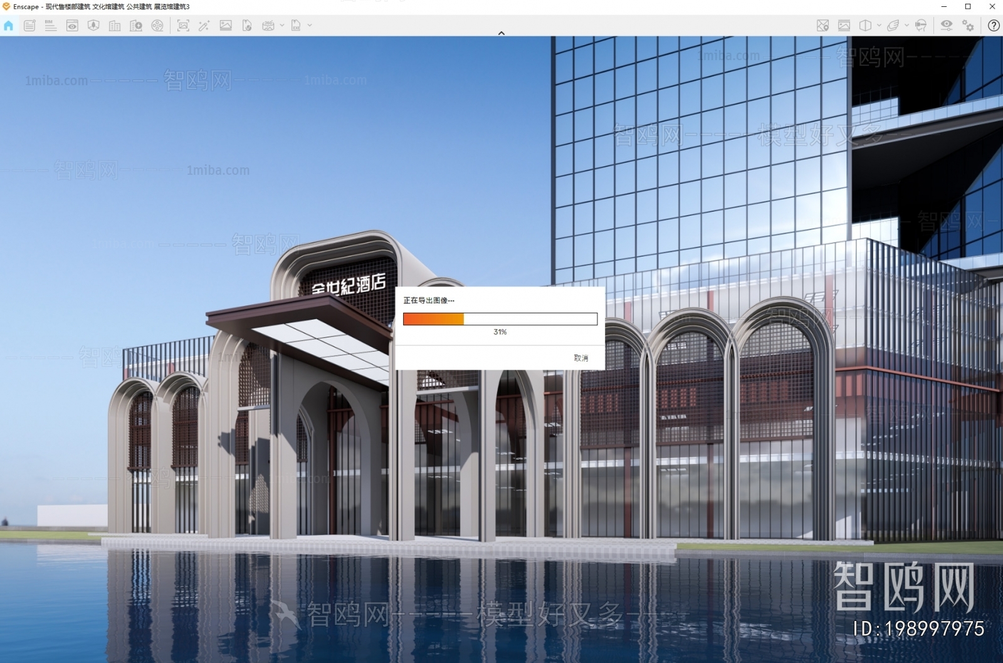Open the asset library building icon
Viewport: 1003px width, 663px height.
[113, 26]
